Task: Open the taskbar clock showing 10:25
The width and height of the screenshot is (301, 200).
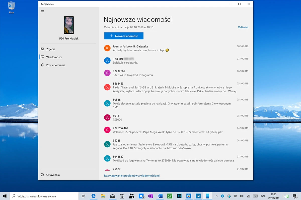Action: [x=273, y=196]
